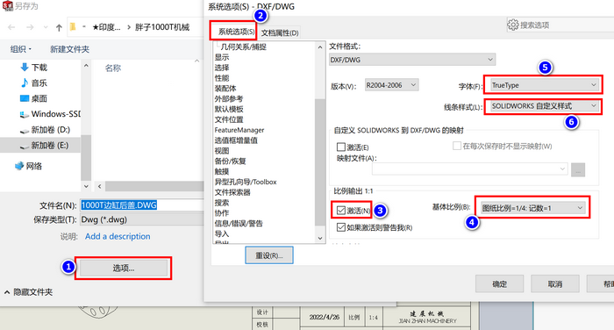Click the options list vertical scrollbar
Viewport: 614px width, 330px height.
(x=320, y=142)
